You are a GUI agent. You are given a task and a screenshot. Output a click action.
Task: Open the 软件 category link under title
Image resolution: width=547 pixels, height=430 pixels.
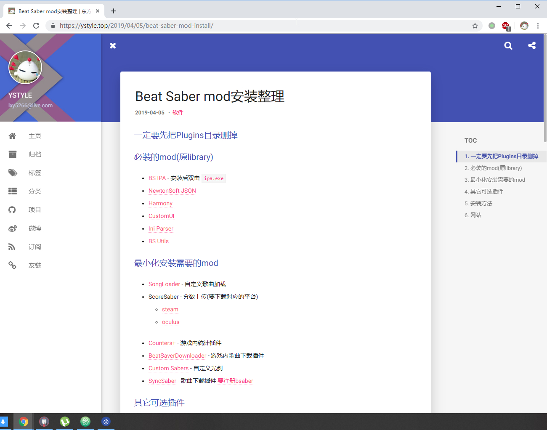click(x=178, y=112)
